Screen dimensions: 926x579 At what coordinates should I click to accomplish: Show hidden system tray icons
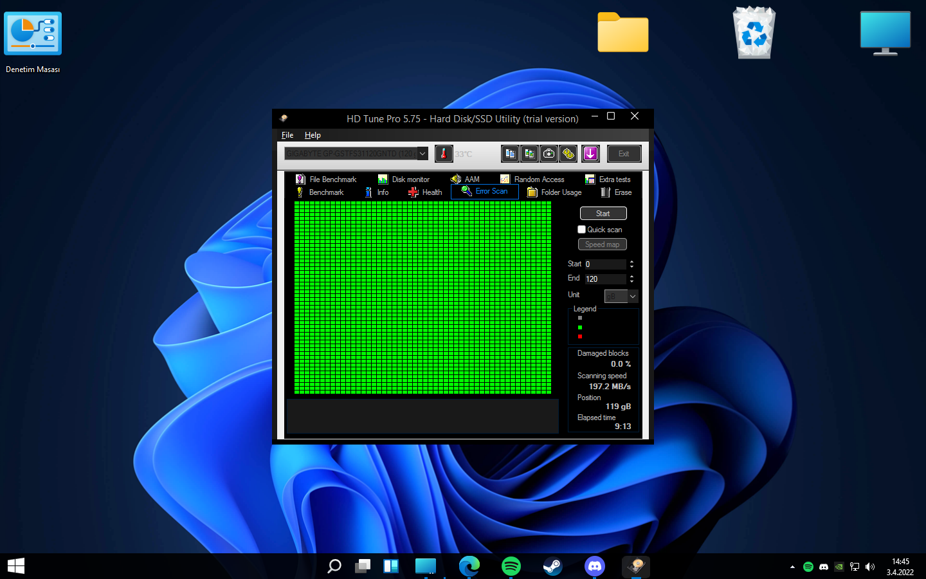coord(792,567)
